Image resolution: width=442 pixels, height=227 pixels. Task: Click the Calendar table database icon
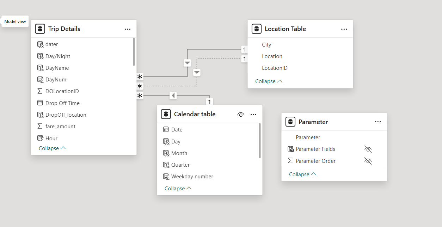166,114
